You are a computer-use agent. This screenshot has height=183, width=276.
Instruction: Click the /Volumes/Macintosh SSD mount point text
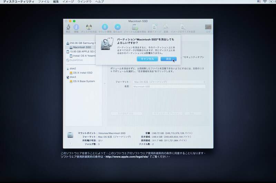(x=111, y=133)
